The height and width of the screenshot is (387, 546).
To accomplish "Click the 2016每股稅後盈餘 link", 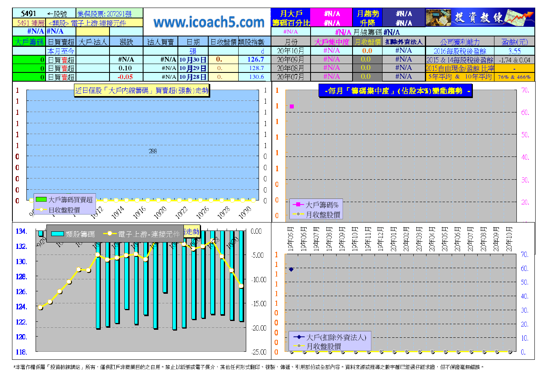I will (460, 51).
